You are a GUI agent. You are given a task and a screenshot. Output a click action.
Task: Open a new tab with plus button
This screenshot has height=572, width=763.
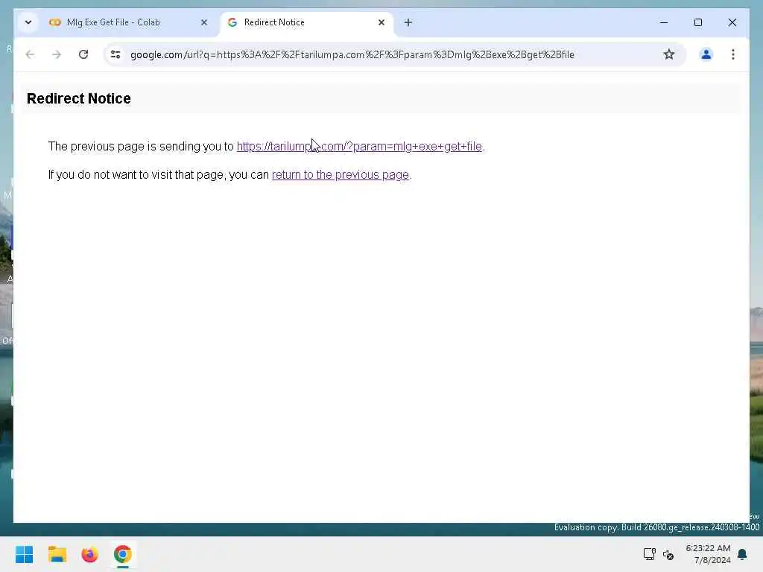pos(408,22)
